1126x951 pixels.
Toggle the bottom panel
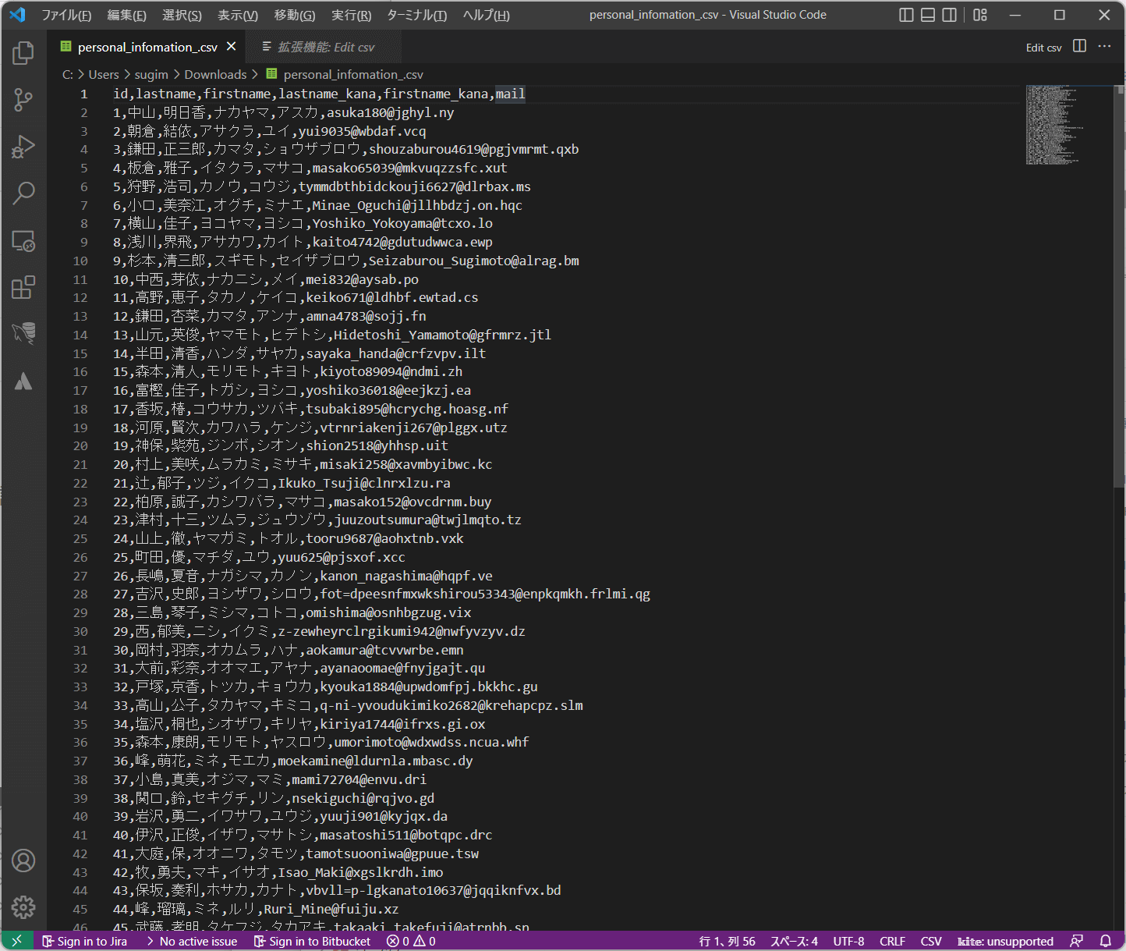[928, 15]
